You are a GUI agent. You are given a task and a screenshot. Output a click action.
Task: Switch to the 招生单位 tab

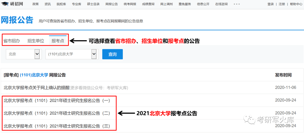[x=36, y=41]
